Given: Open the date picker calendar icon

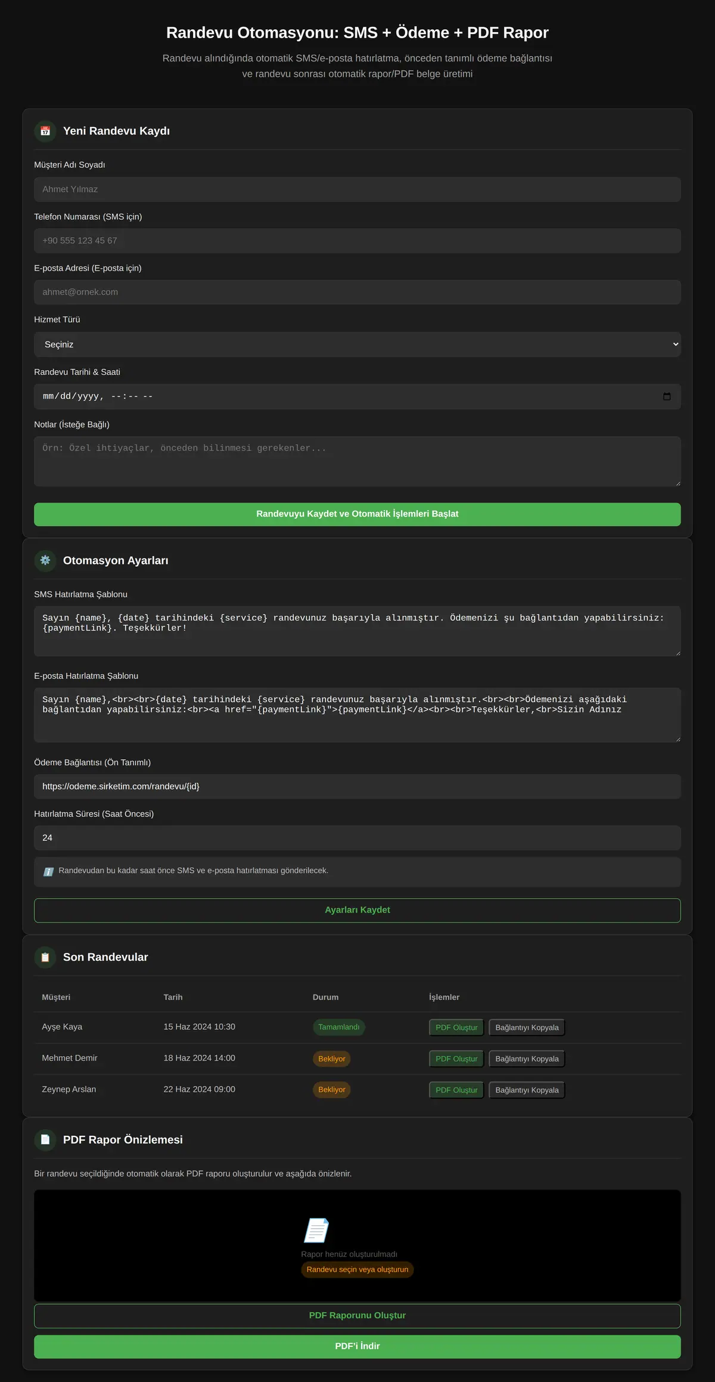Looking at the screenshot, I should (667, 397).
